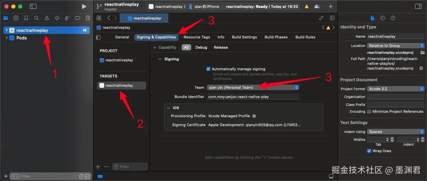This screenshot has height=181, width=427.
Task: Click the Provisioning Profile info icon
Action: (254, 116)
